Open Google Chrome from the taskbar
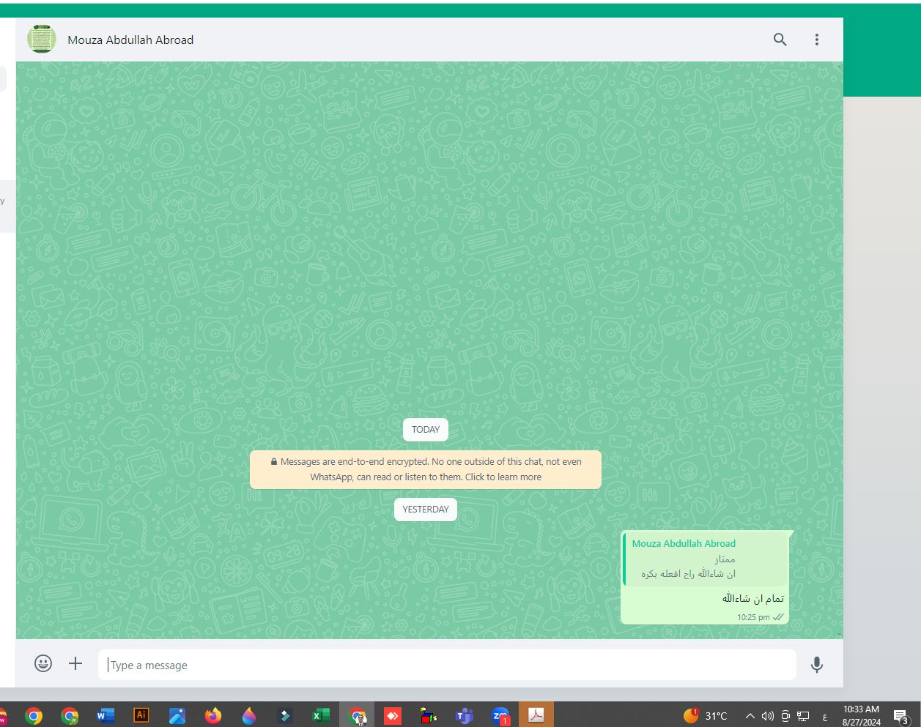This screenshot has height=727, width=921. [34, 716]
